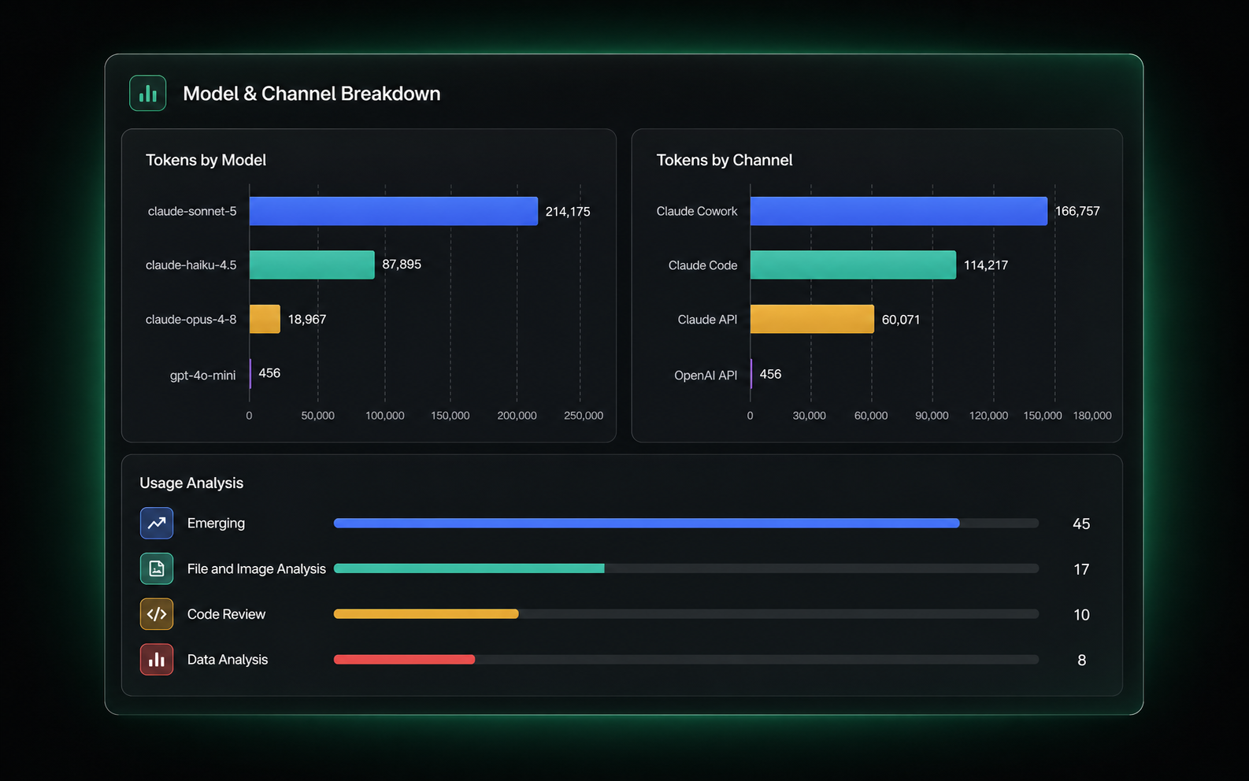Click the 'Usage Analysis' heading

coord(191,483)
